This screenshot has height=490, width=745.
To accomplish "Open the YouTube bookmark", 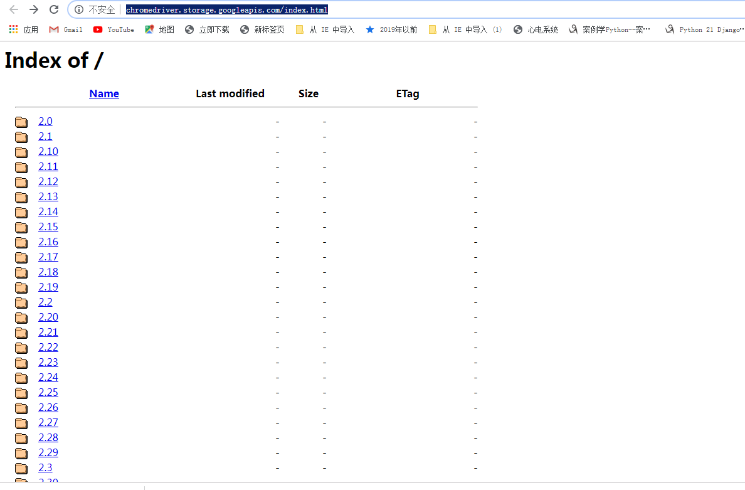I will click(114, 29).
